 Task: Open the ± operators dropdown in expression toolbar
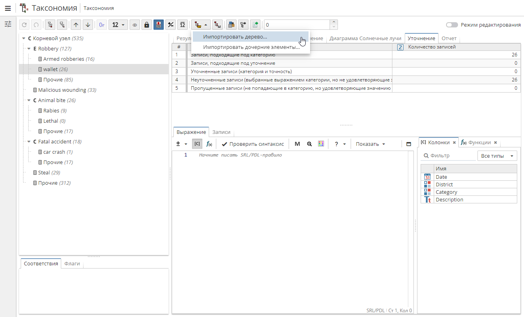(x=182, y=144)
